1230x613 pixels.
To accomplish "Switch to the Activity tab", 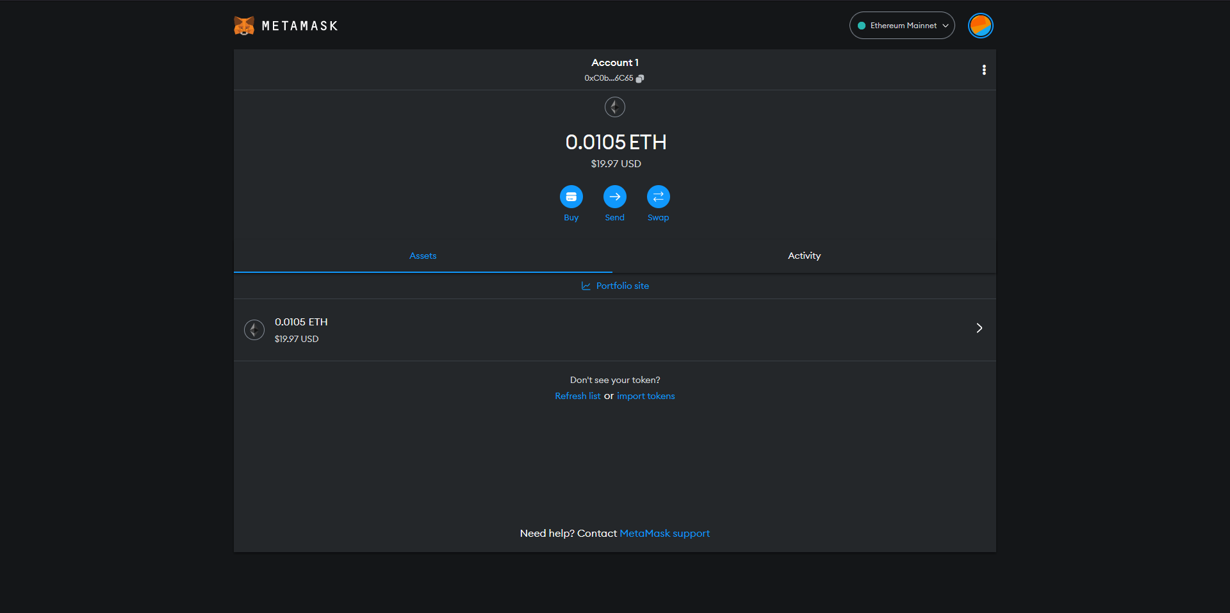I will (x=804, y=256).
